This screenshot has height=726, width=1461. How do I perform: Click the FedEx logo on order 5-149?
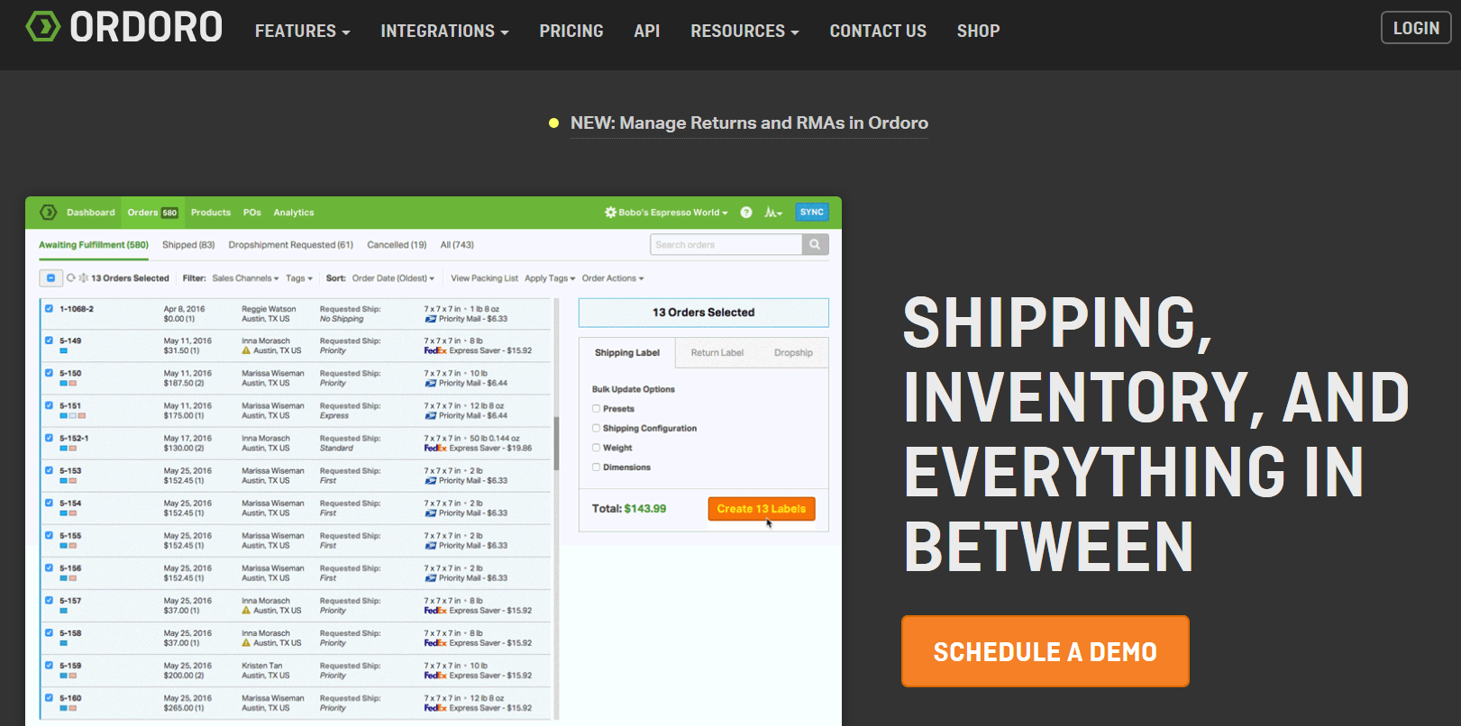pyautogui.click(x=435, y=351)
